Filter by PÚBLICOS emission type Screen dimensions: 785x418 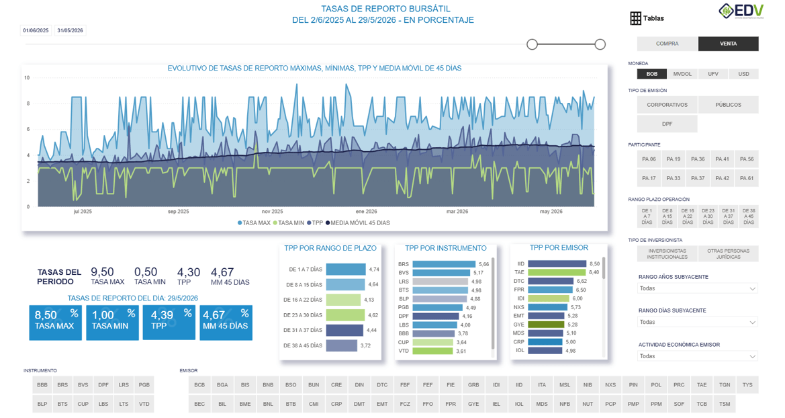click(x=729, y=105)
